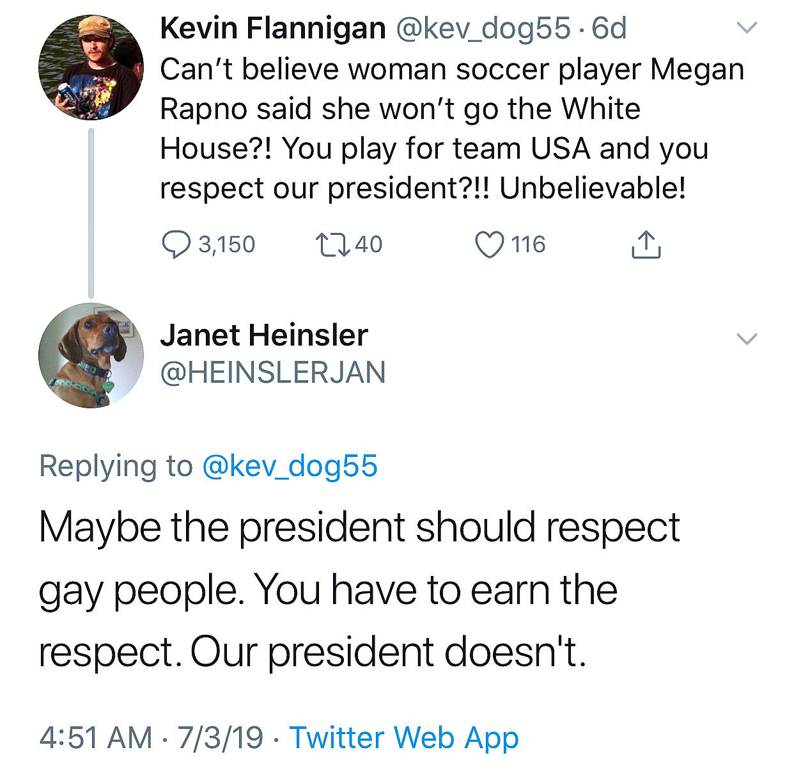Open the chevron menu on Janet's reply
The width and height of the screenshot is (794, 782).
(747, 338)
